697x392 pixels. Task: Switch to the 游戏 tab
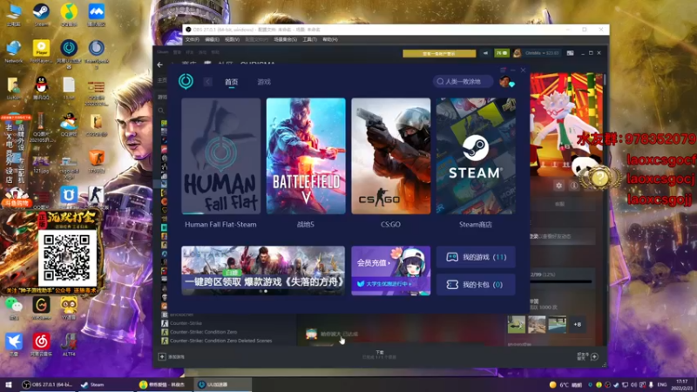pos(264,82)
